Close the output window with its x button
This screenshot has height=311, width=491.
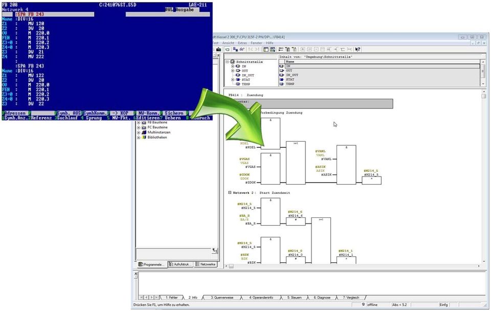click(136, 274)
